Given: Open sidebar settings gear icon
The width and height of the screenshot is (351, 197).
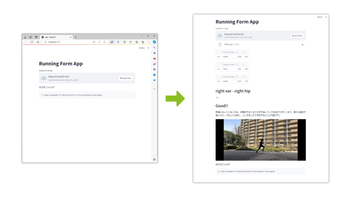Looking at the screenshot, I should [x=154, y=159].
